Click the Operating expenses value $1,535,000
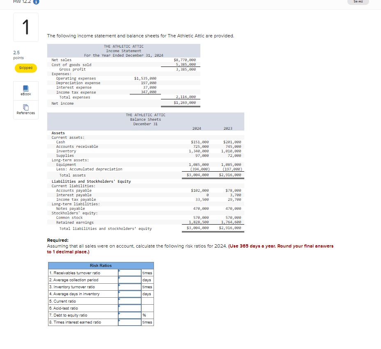 pyautogui.click(x=145, y=78)
